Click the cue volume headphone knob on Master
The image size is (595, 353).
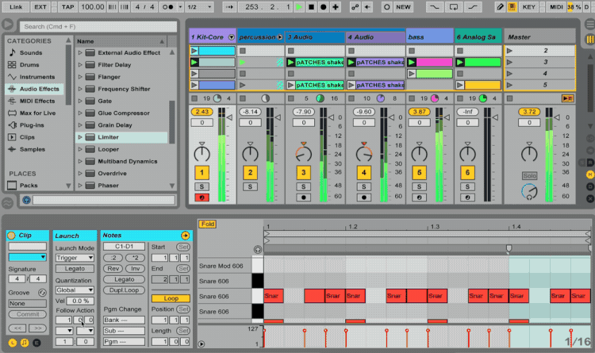[529, 191]
